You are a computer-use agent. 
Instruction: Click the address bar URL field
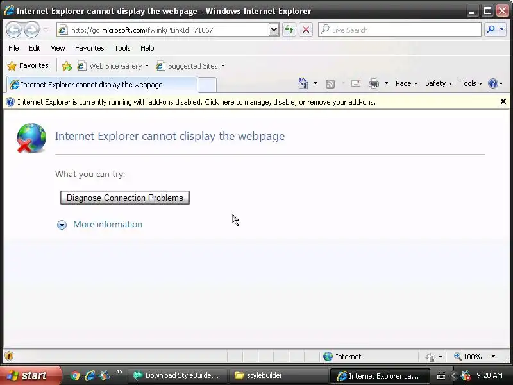click(163, 30)
